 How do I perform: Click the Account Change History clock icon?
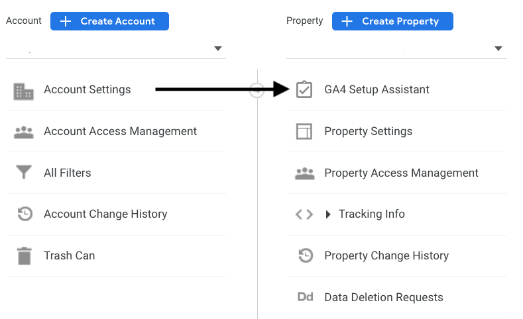[25, 214]
